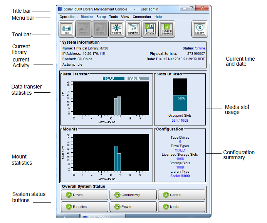Click the Scalar i6000 library type value

coord(180,176)
